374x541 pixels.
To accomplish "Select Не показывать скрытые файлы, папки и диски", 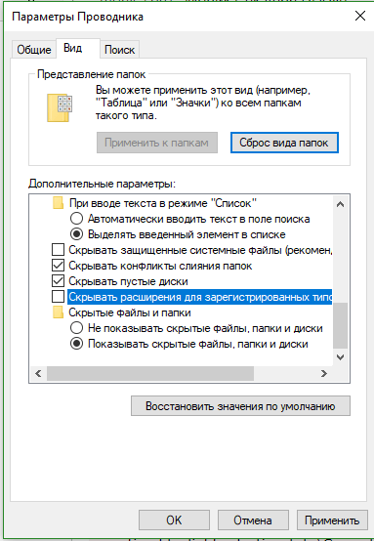I will [x=76, y=328].
